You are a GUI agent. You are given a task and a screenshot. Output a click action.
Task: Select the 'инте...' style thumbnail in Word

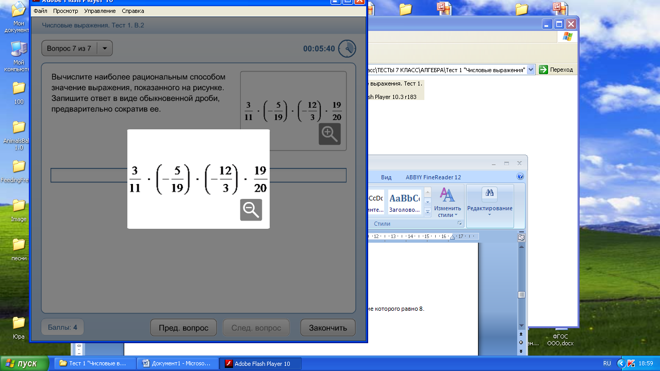click(375, 203)
